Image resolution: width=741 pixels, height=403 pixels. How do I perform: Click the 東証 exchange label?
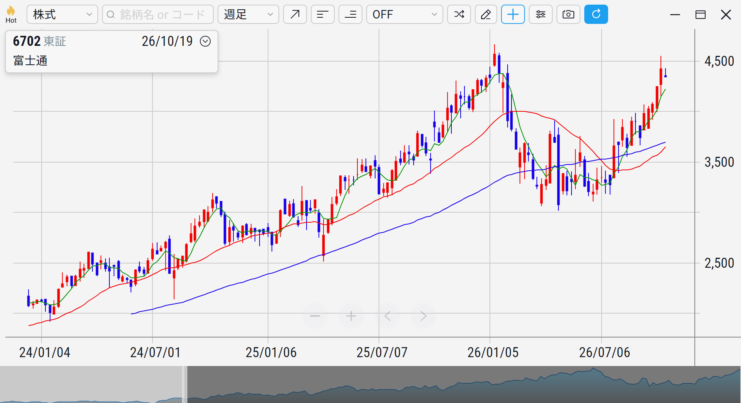click(55, 41)
